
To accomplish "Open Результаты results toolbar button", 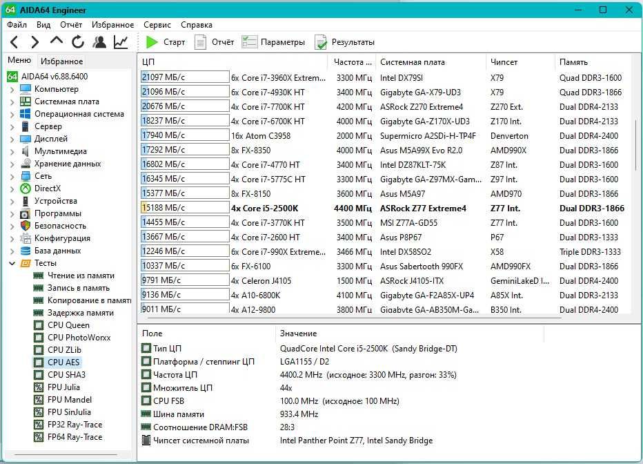I will coord(344,42).
